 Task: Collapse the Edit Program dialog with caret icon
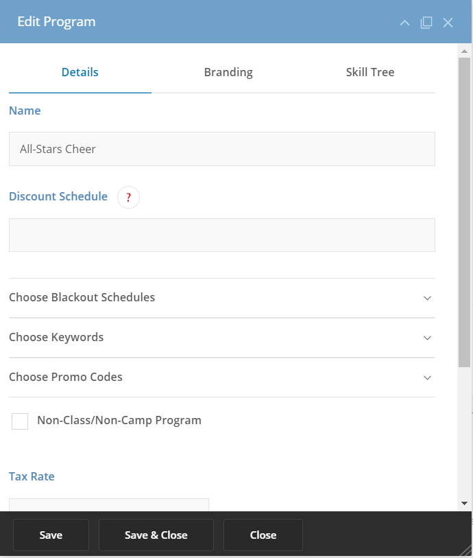coord(404,23)
